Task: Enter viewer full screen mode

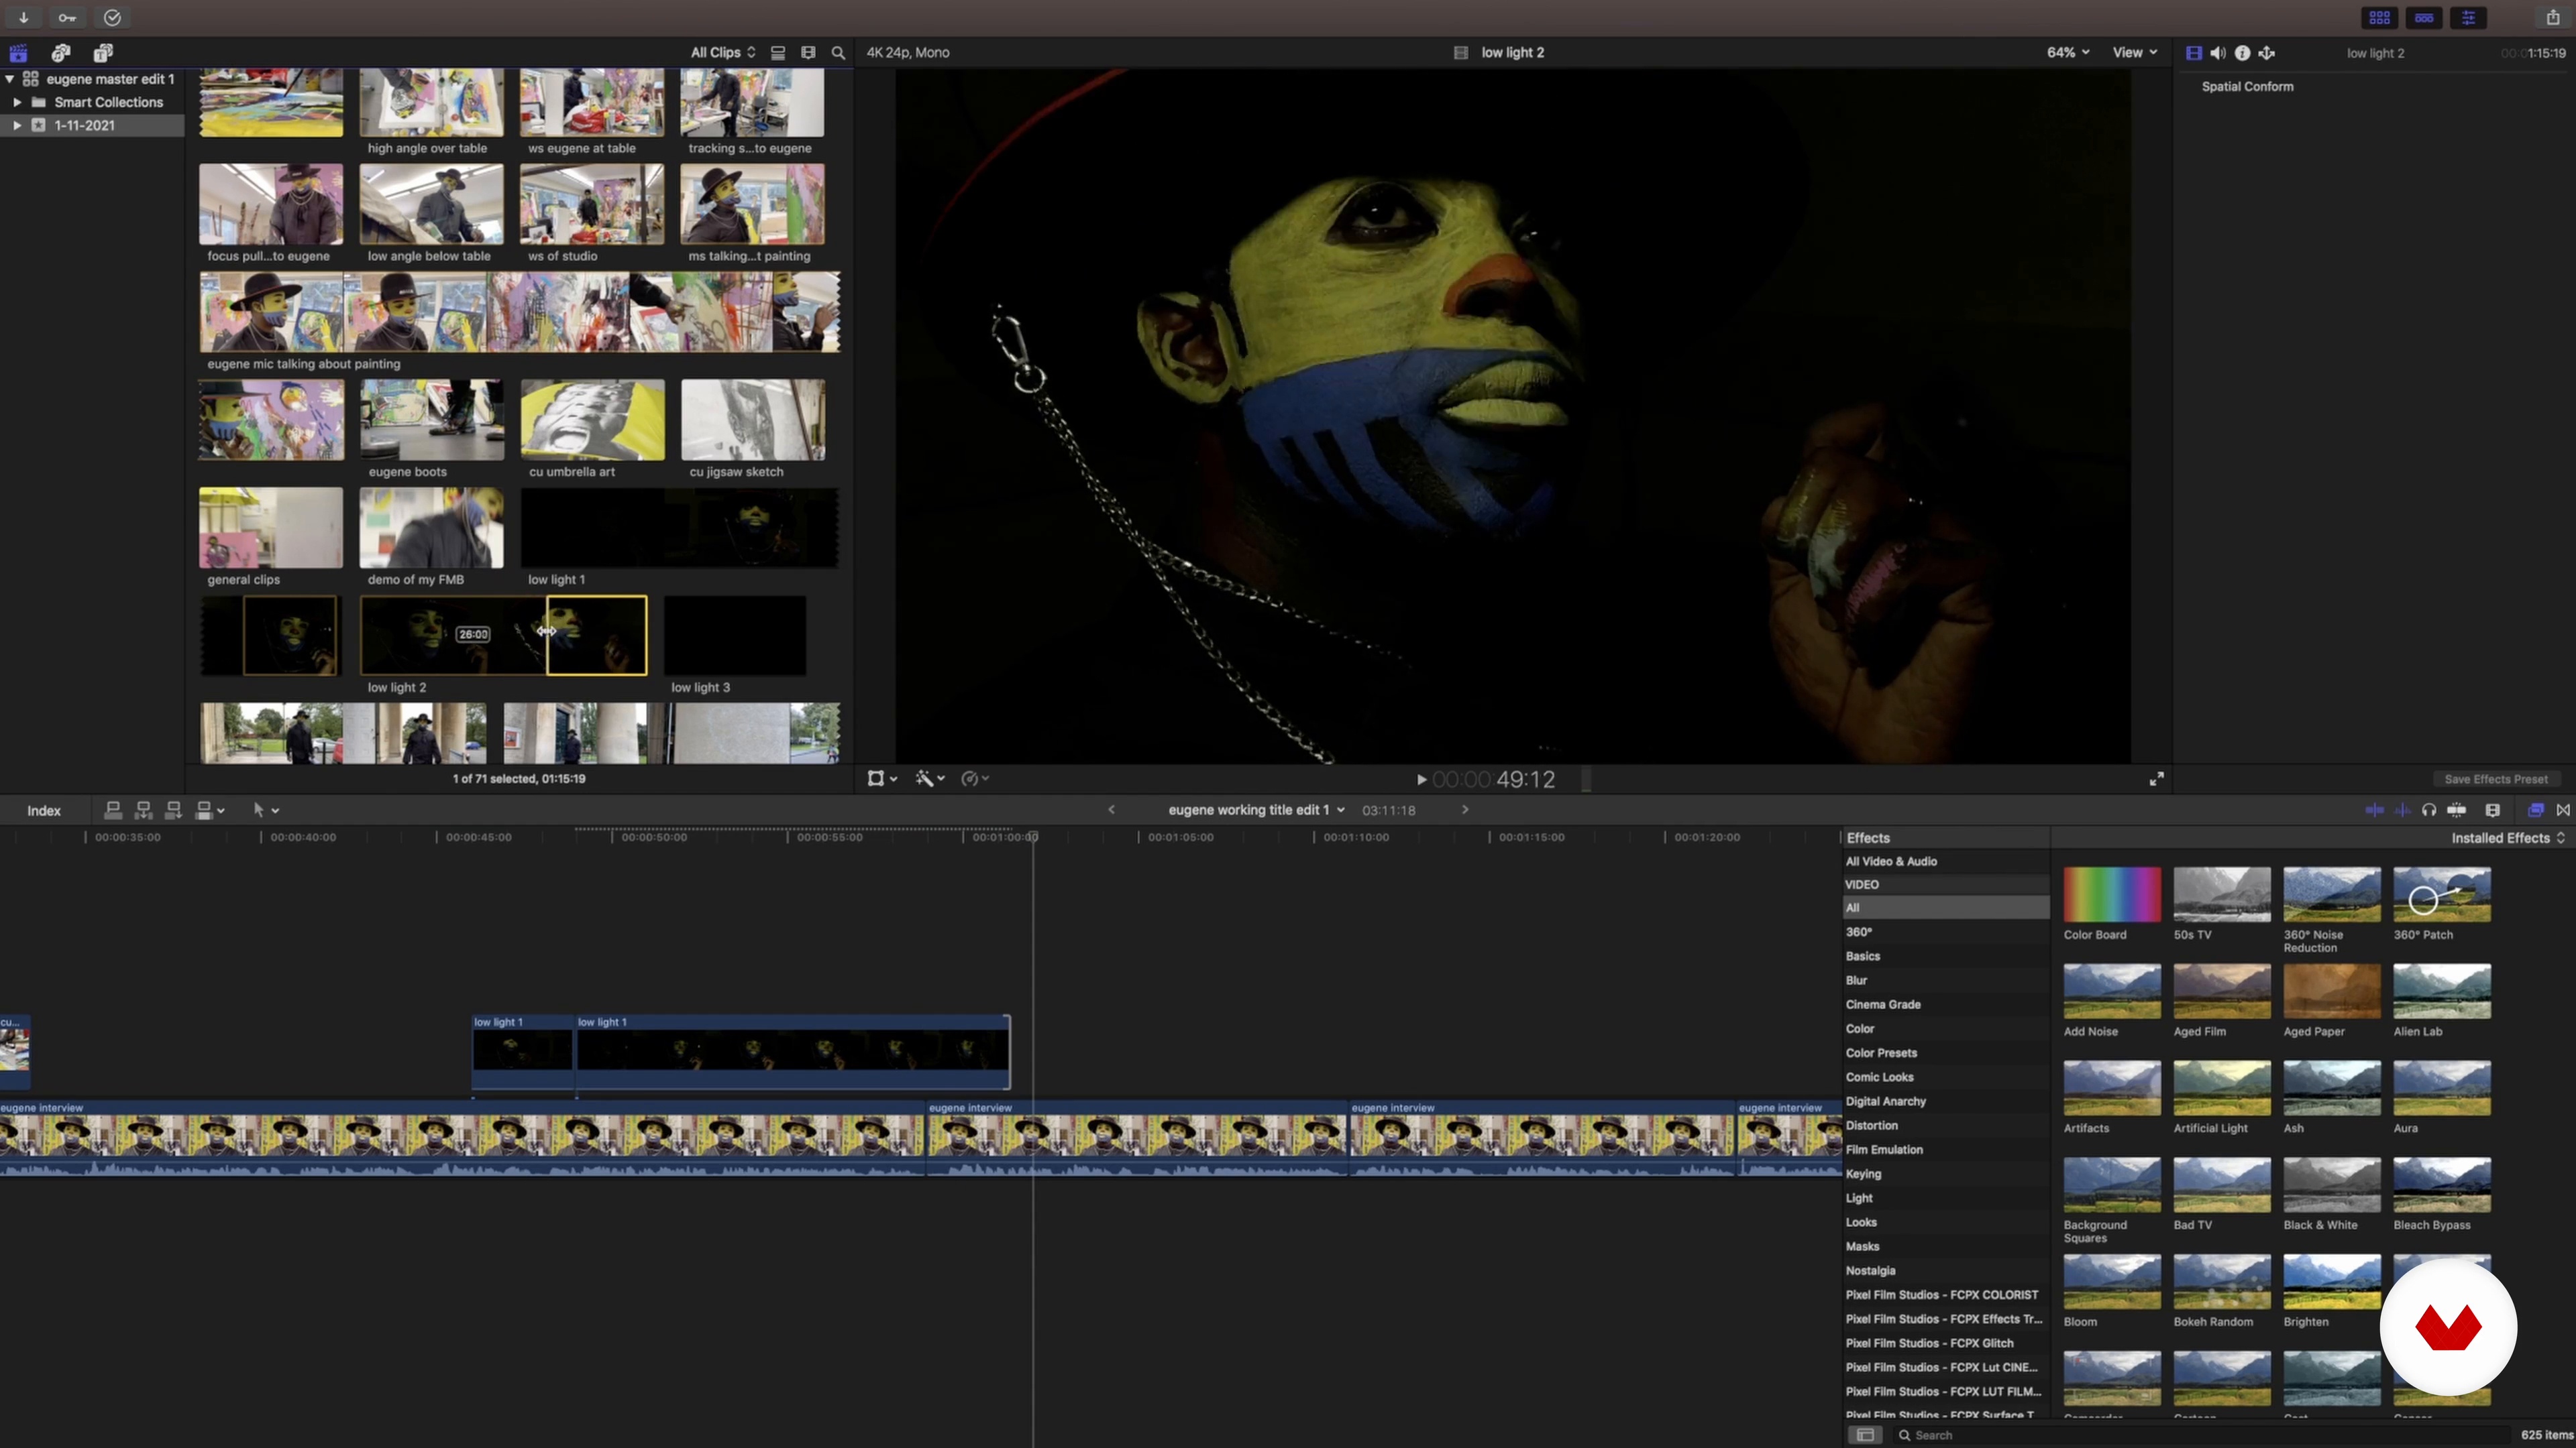Action: pos(2157,780)
